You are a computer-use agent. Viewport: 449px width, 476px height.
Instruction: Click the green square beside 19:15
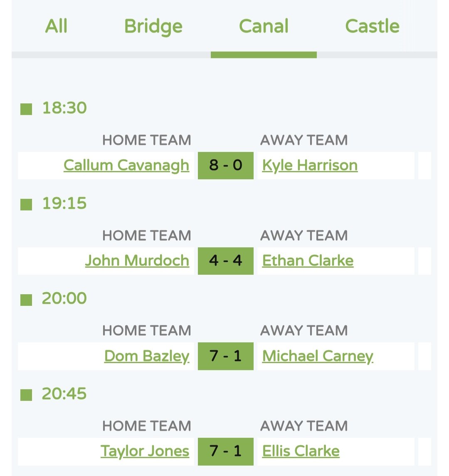[26, 205]
